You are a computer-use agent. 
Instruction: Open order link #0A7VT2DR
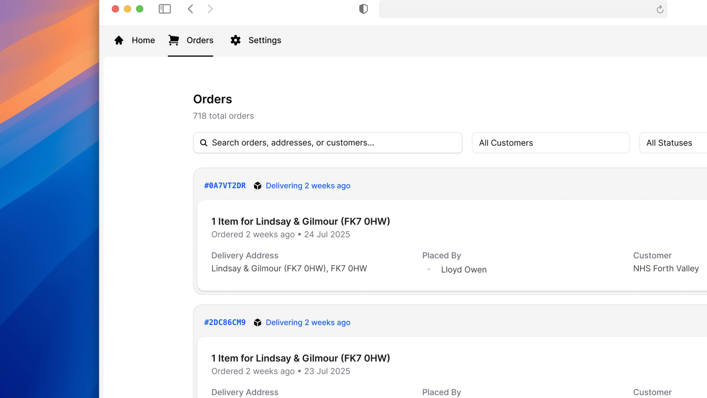coord(225,186)
